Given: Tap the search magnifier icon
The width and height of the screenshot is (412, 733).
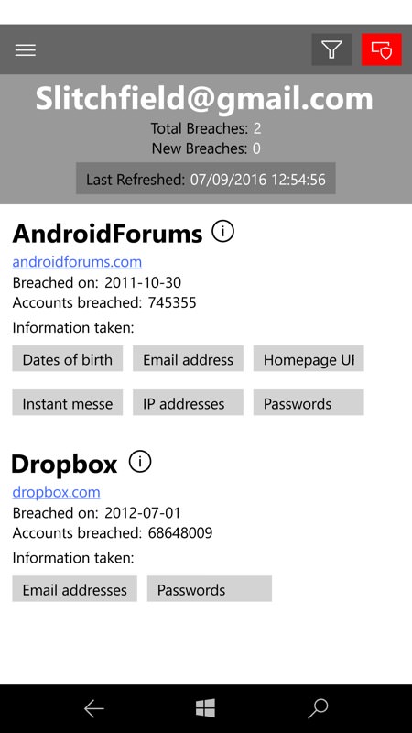Looking at the screenshot, I should click(318, 708).
